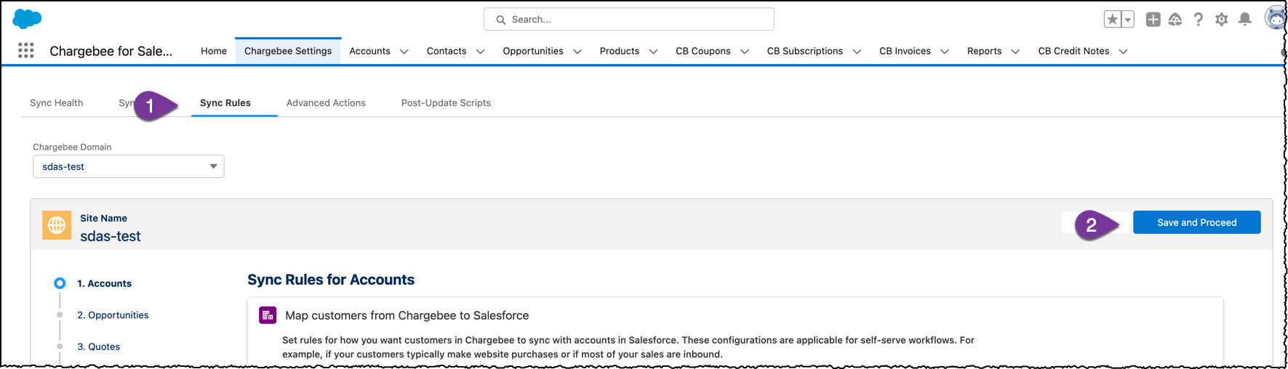This screenshot has height=369, width=1288.
Task: Click the Salesforce cloud logo
Action: tap(27, 19)
